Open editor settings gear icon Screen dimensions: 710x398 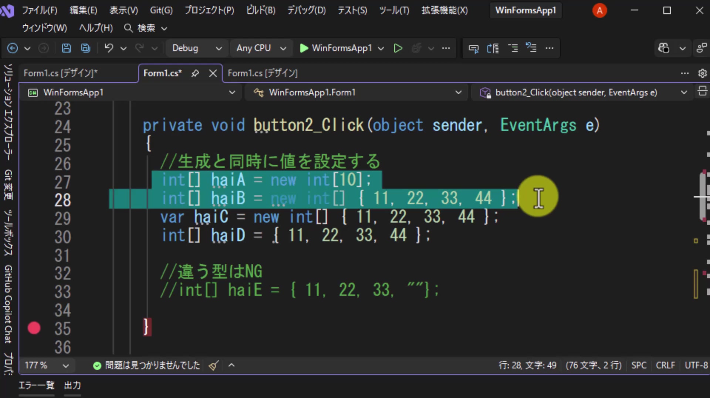coord(702,73)
